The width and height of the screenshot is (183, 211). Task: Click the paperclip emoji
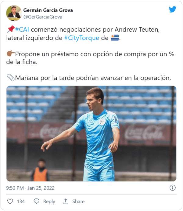(11, 78)
